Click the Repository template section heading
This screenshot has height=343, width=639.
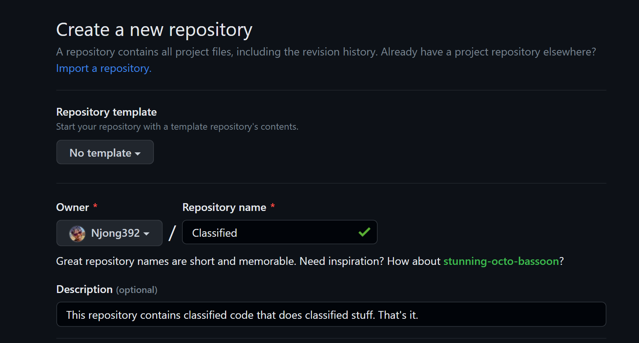[x=106, y=112]
